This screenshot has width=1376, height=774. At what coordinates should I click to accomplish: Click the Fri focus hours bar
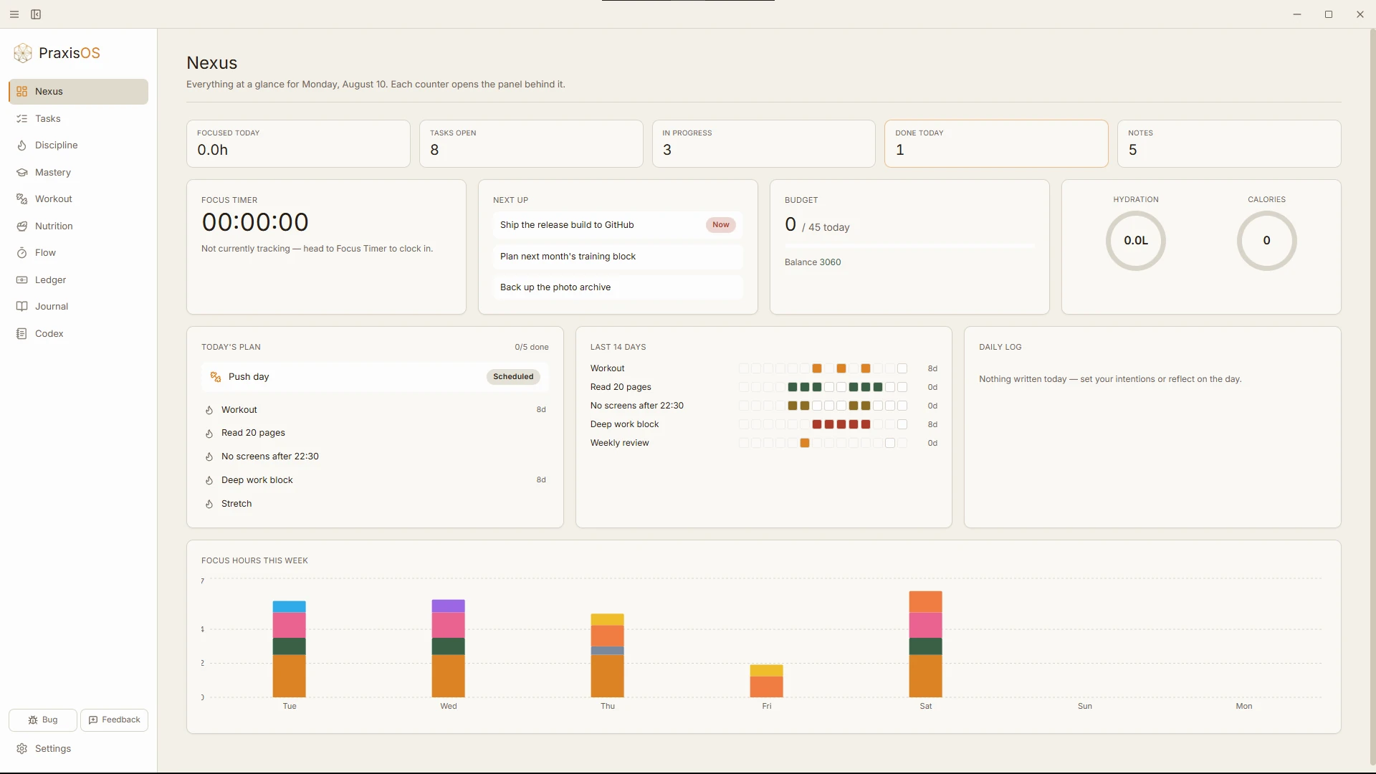click(x=767, y=682)
